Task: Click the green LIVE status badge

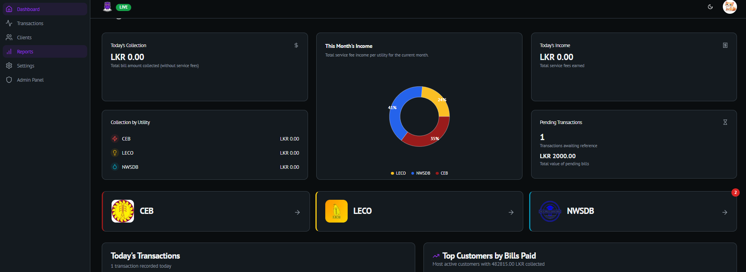Action: coord(123,7)
